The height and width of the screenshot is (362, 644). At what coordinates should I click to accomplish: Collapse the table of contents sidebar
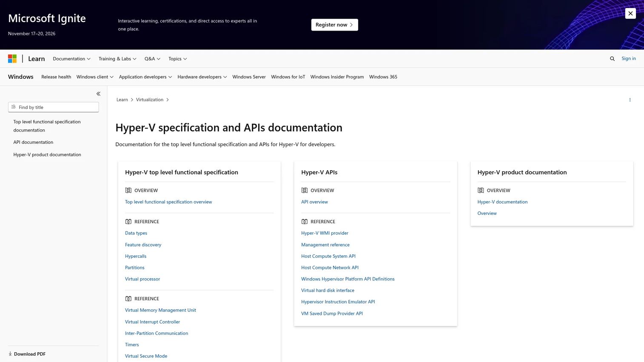coord(98,94)
